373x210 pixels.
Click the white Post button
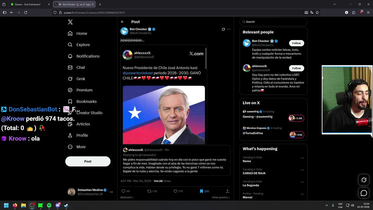(x=88, y=161)
